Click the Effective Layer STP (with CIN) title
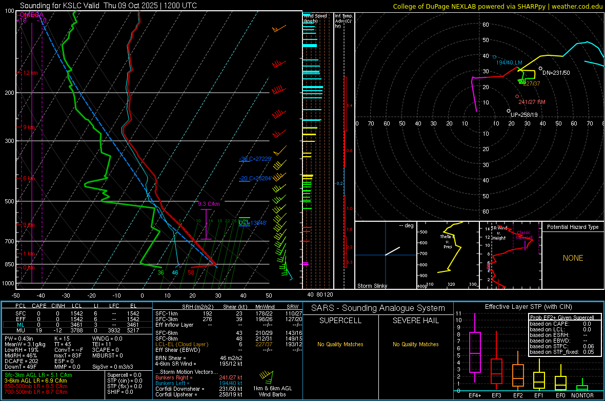Screen dimensions: 605x401 [528, 307]
